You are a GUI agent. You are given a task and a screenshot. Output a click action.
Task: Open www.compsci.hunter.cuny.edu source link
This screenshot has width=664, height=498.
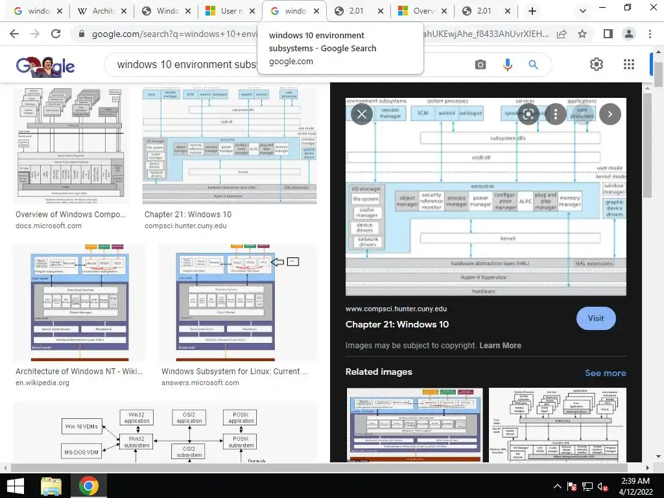pyautogui.click(x=396, y=309)
